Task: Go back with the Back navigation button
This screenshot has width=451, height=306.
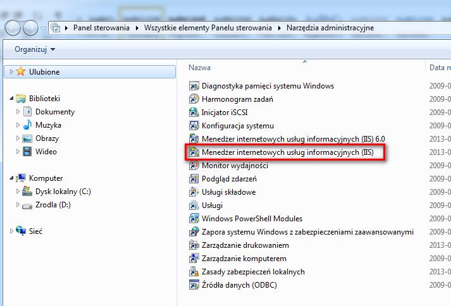Action: (13, 28)
